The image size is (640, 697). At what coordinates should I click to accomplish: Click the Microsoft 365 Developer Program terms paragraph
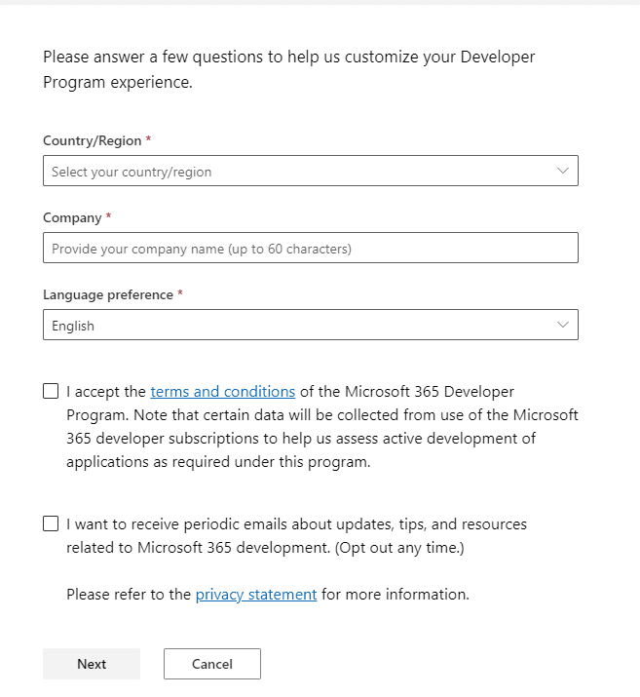pyautogui.click(x=322, y=427)
